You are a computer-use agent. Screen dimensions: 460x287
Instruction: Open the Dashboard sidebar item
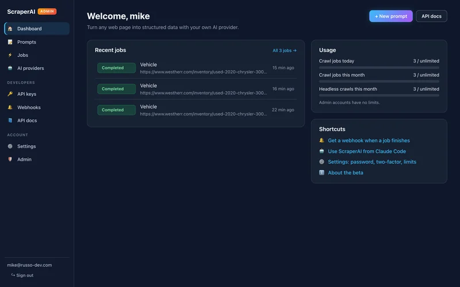37,29
